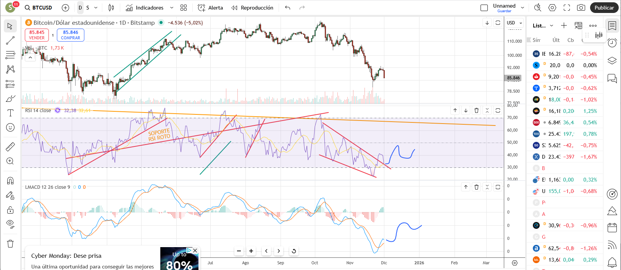This screenshot has width=621, height=270.
Task: Sort watchlist by the Últ column header
Action: pos(556,40)
